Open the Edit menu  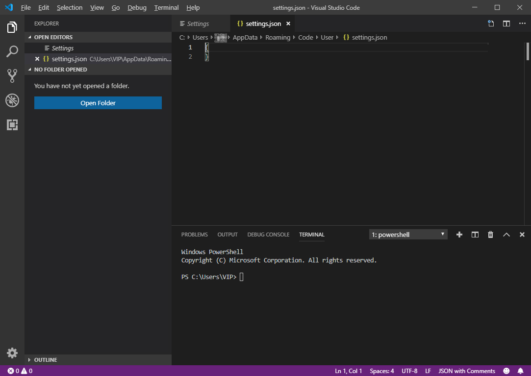[44, 7]
